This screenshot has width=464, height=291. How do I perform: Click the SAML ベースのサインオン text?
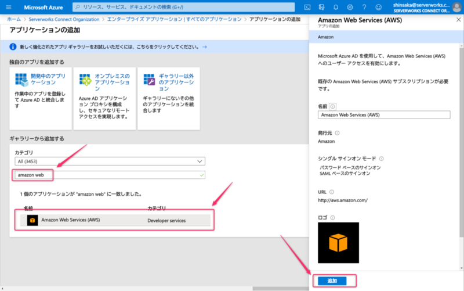click(345, 173)
